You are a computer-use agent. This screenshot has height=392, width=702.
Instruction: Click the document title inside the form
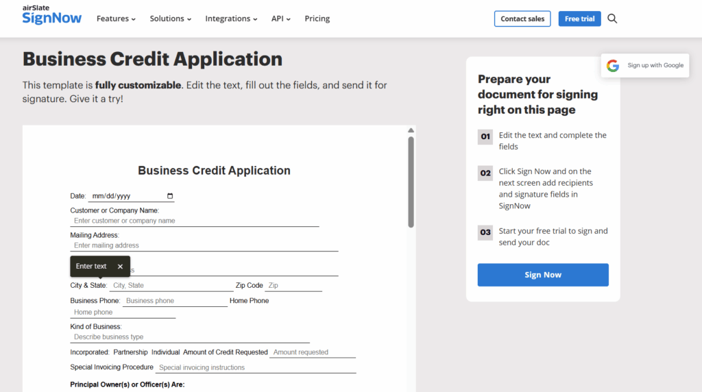[x=214, y=171]
